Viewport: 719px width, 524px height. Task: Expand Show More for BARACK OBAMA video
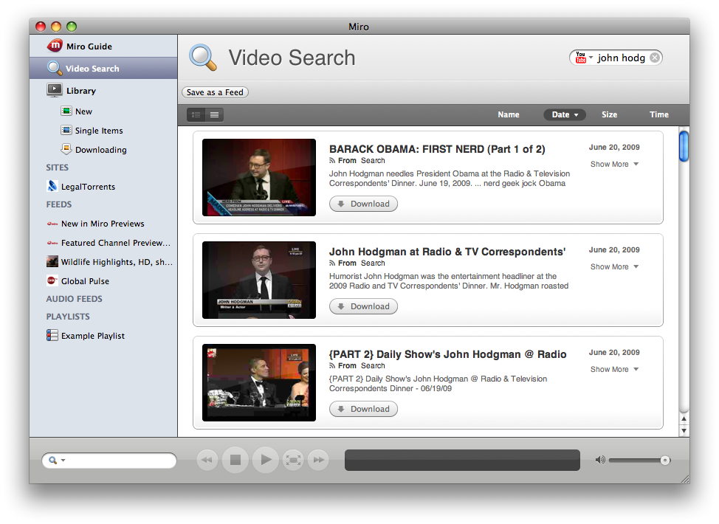coord(614,164)
